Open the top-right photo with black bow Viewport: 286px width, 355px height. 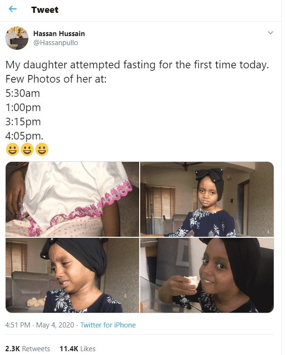pos(207,199)
